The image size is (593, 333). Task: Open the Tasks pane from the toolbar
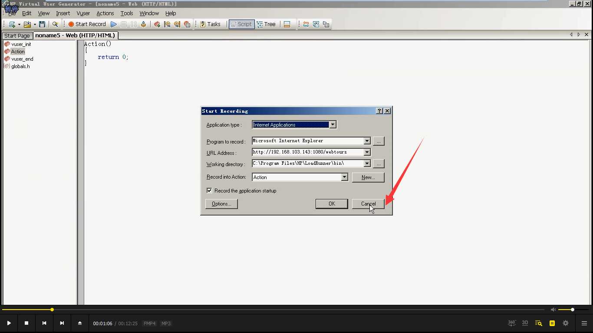coord(210,24)
